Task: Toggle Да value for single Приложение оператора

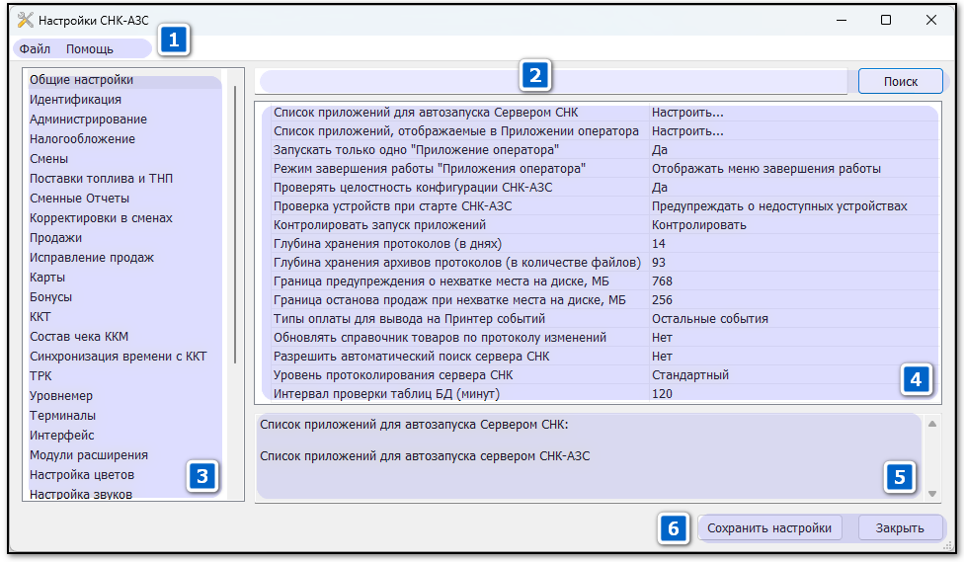Action: coord(660,150)
